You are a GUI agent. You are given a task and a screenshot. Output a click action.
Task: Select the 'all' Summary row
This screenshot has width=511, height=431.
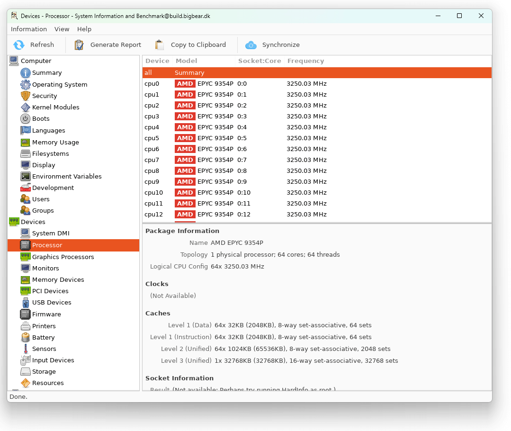[317, 73]
